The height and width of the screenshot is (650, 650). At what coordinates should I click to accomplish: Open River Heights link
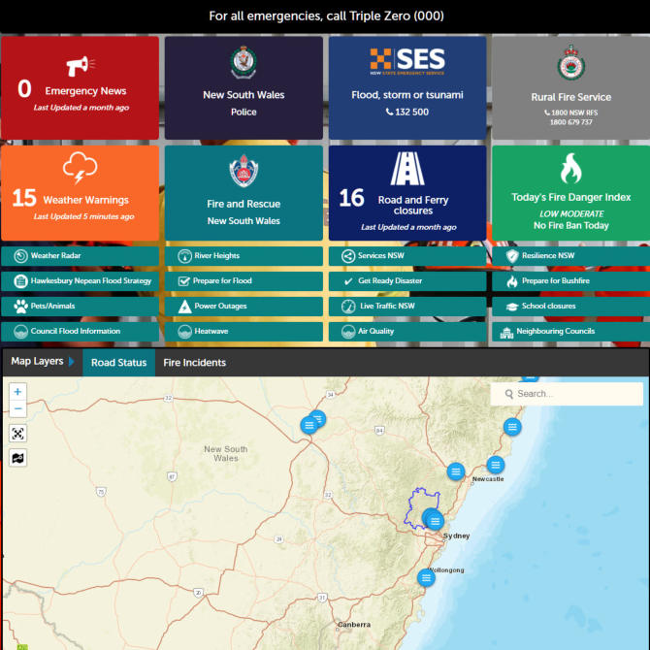point(244,256)
